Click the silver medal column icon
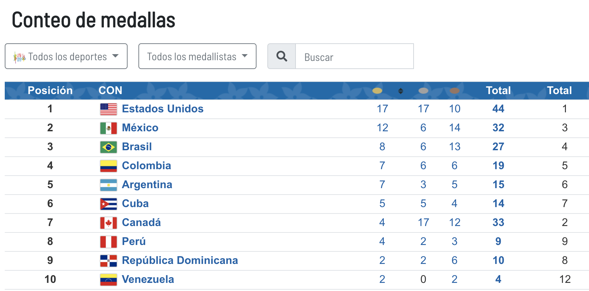This screenshot has width=589, height=291. (423, 91)
